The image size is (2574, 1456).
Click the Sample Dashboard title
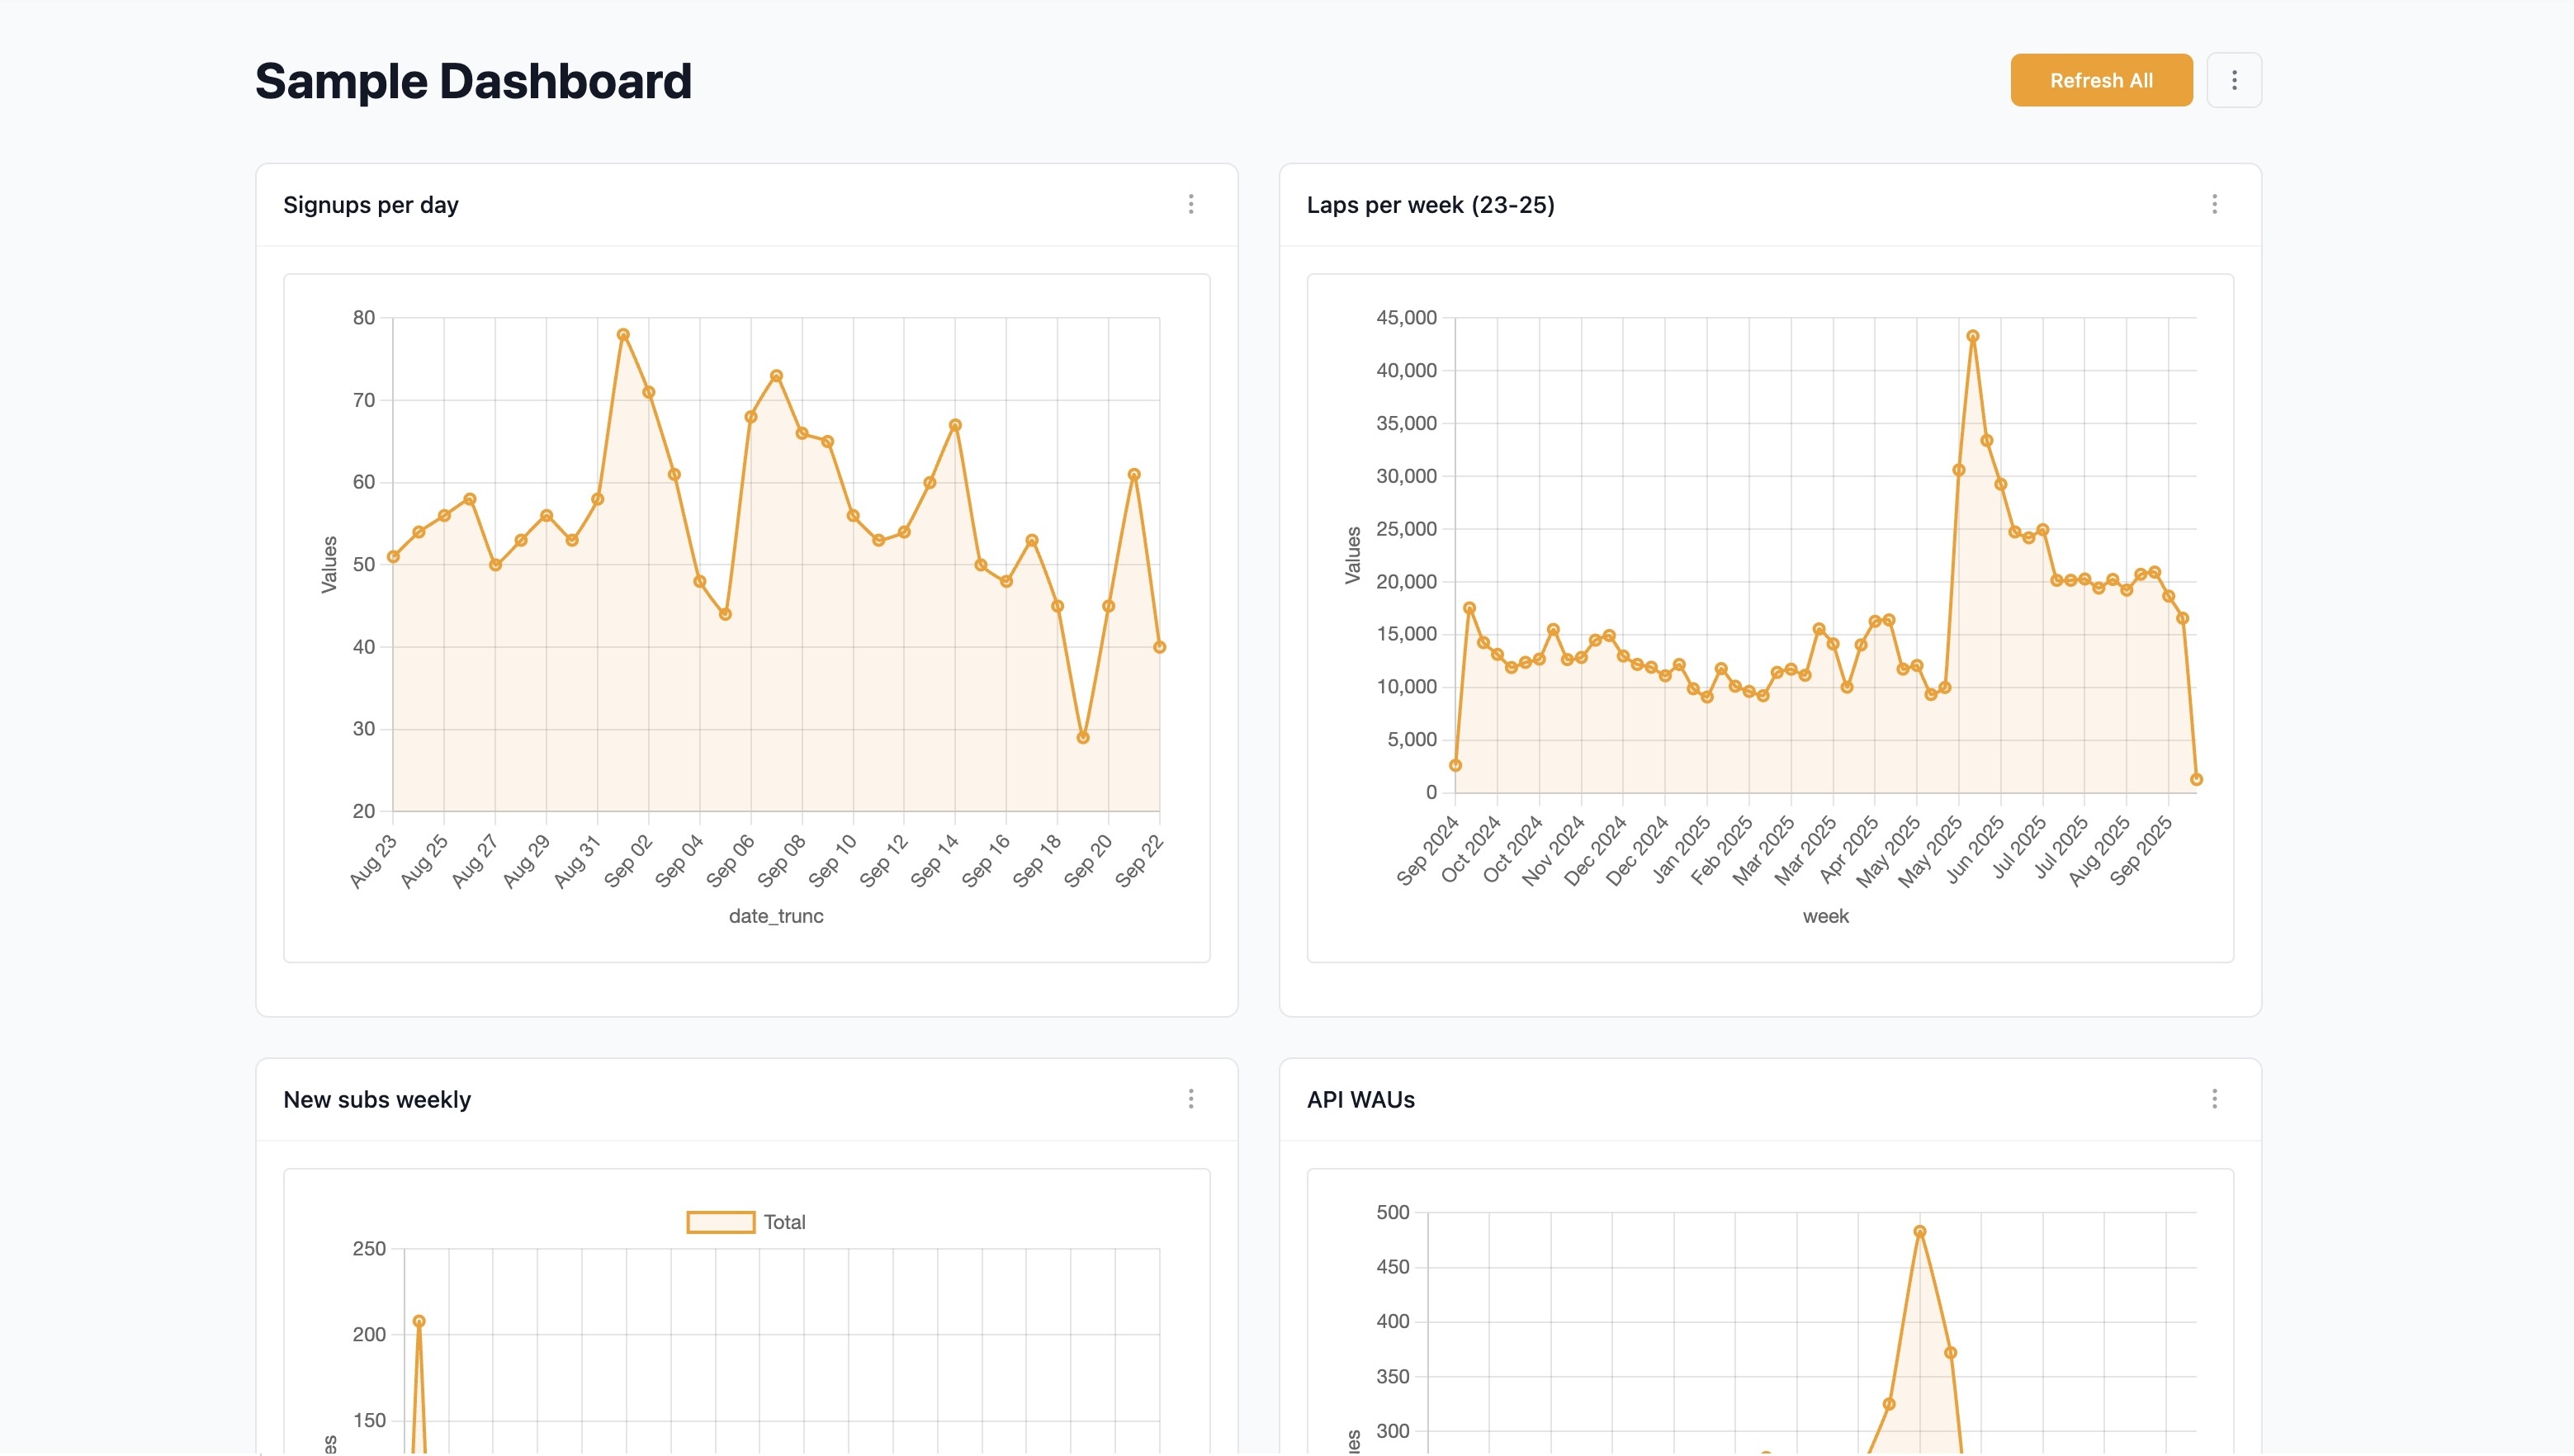click(473, 81)
